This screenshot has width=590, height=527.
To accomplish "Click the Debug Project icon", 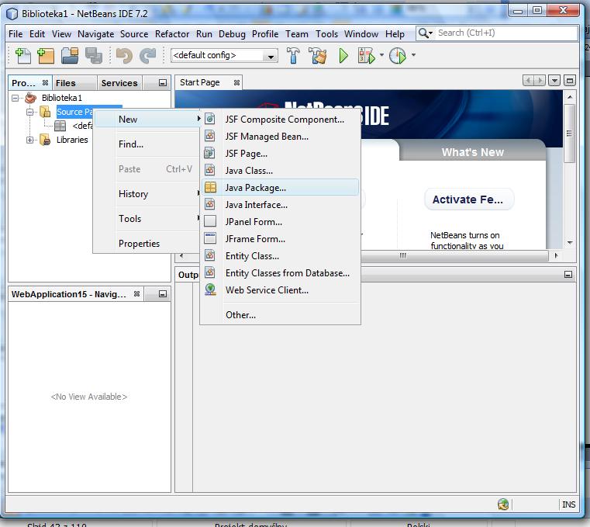I will (367, 56).
